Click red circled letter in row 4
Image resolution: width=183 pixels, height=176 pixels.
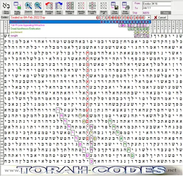click(88, 53)
